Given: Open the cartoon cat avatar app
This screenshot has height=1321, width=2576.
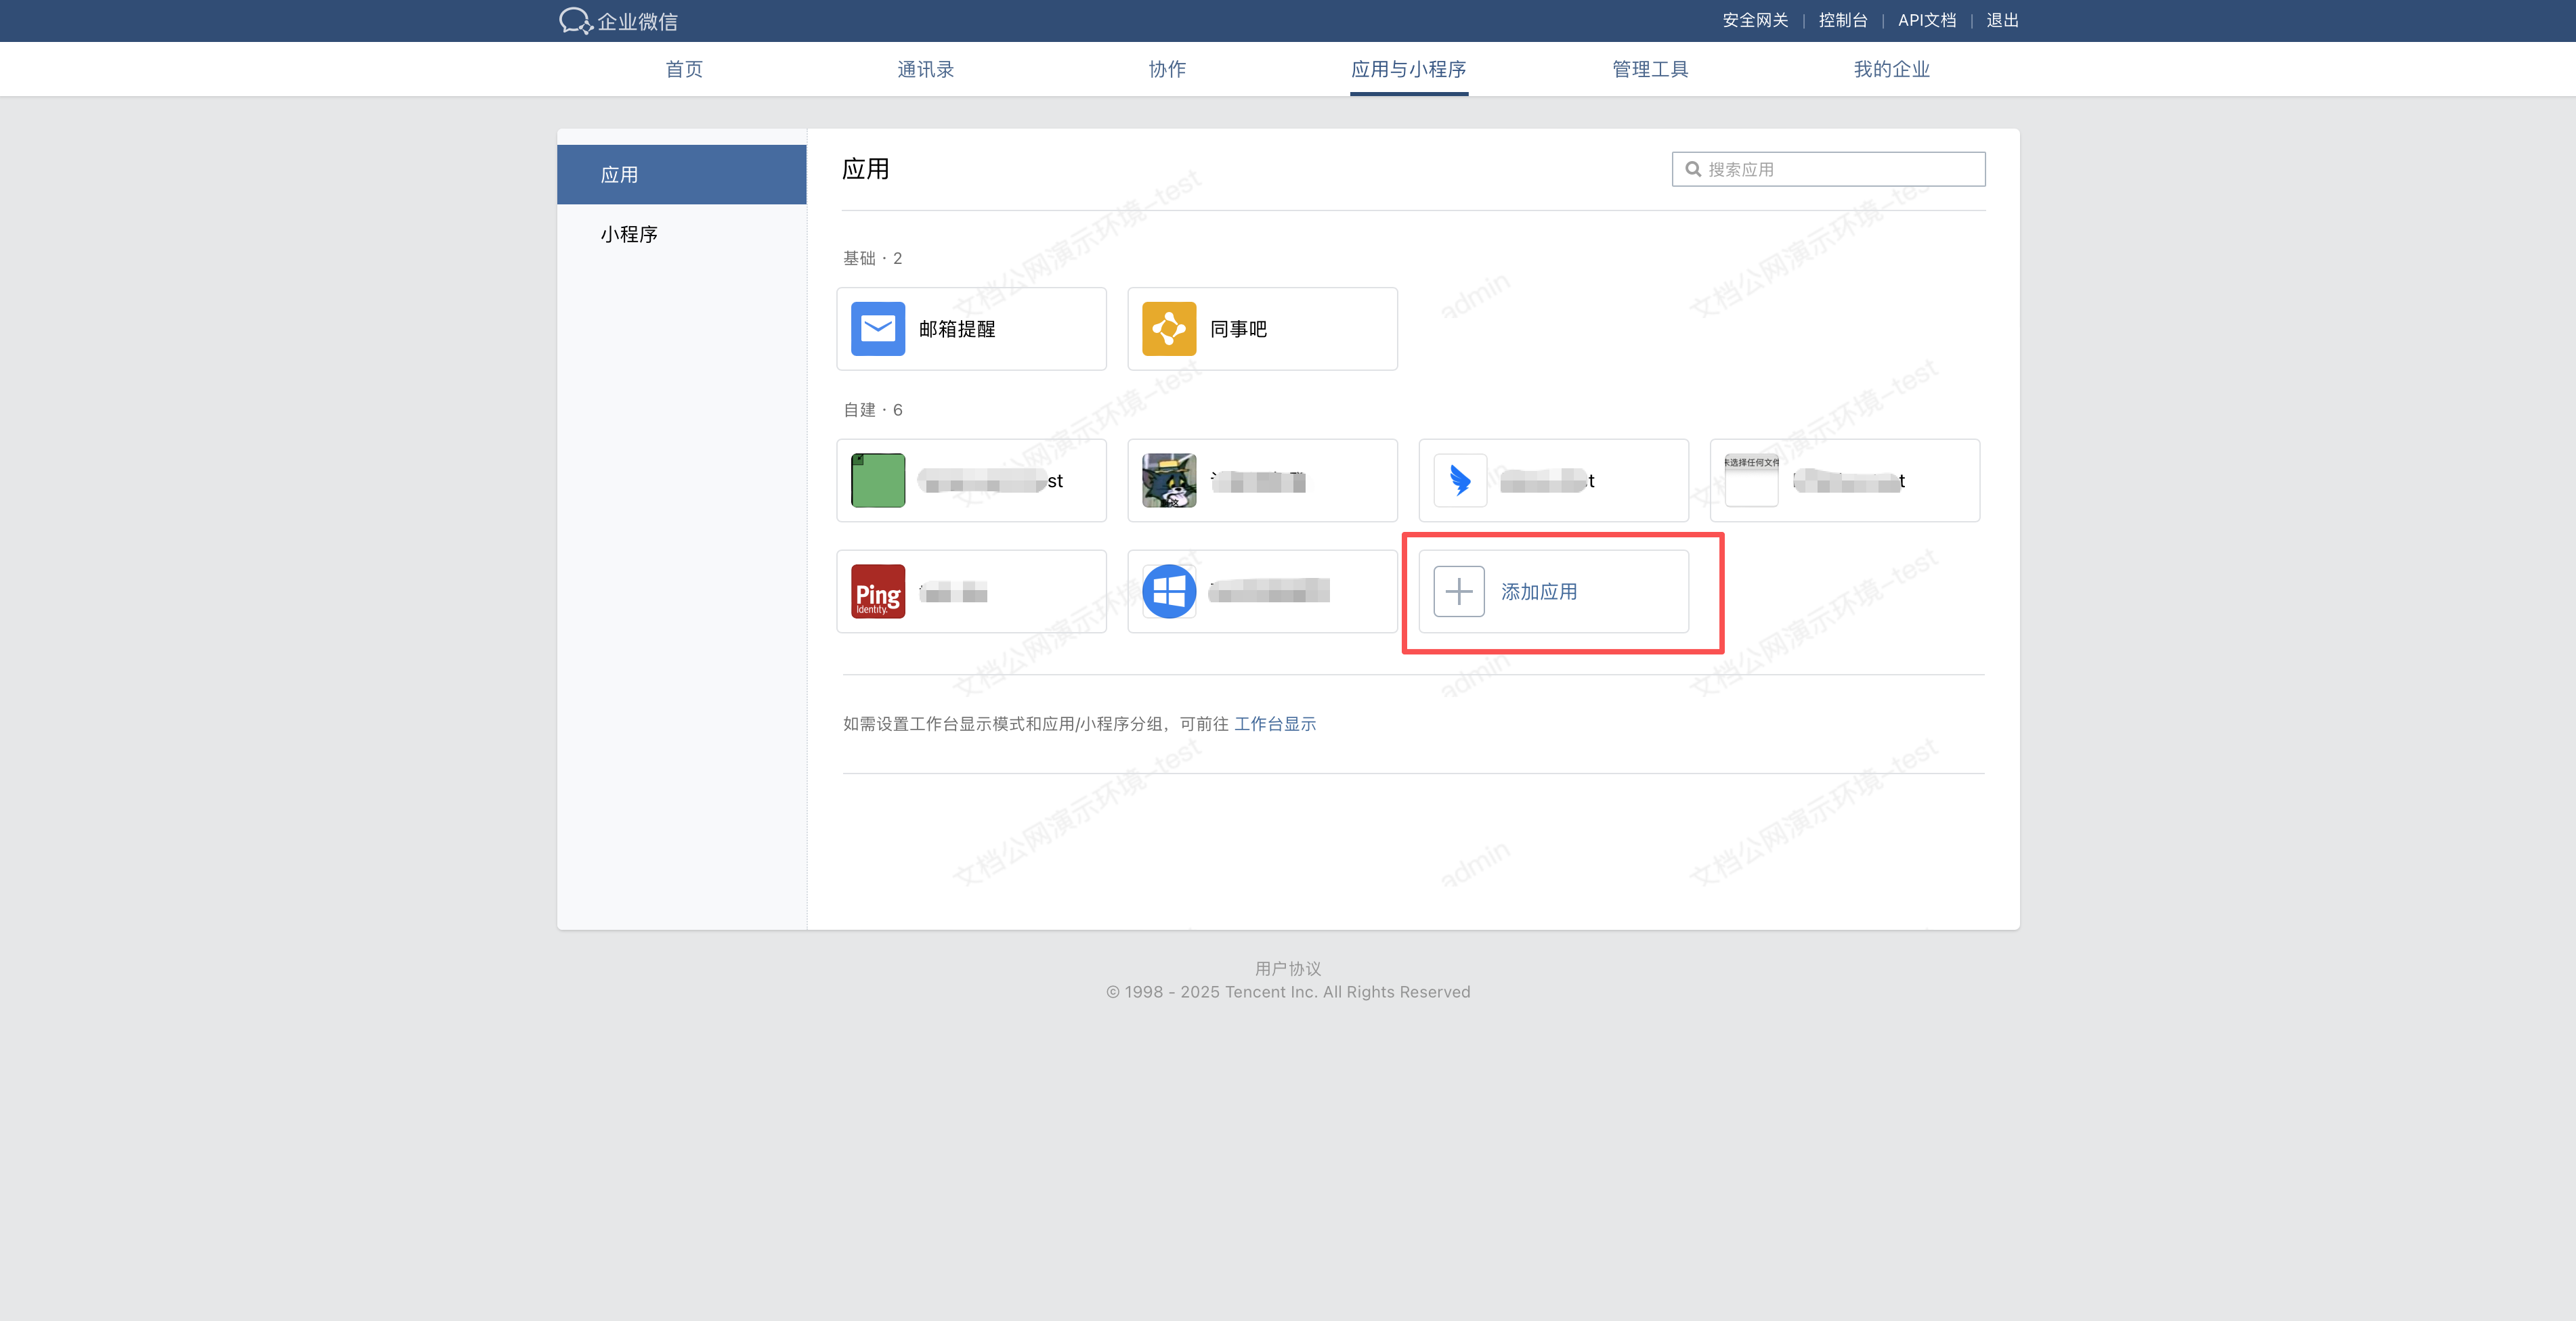Looking at the screenshot, I should tap(1168, 480).
